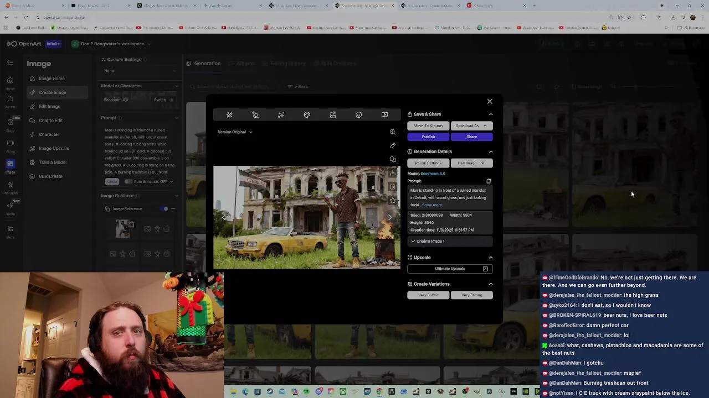Click the Share button
This screenshot has height=398, width=709.
[x=471, y=137]
